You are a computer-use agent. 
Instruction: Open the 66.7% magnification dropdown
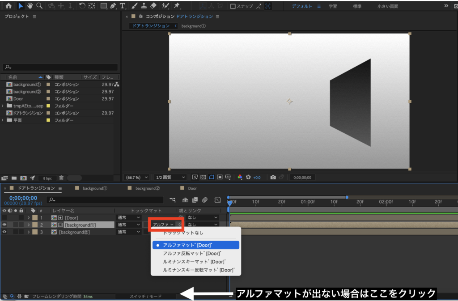[x=136, y=177]
